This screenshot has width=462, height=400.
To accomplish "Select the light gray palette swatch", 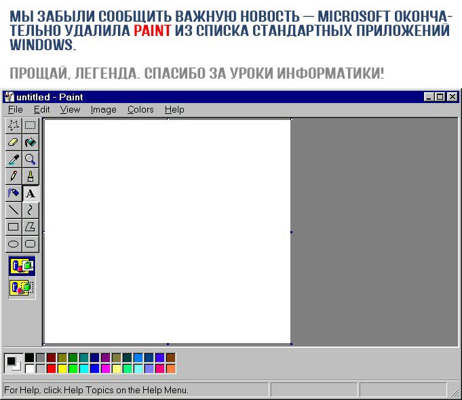I will click(x=41, y=369).
